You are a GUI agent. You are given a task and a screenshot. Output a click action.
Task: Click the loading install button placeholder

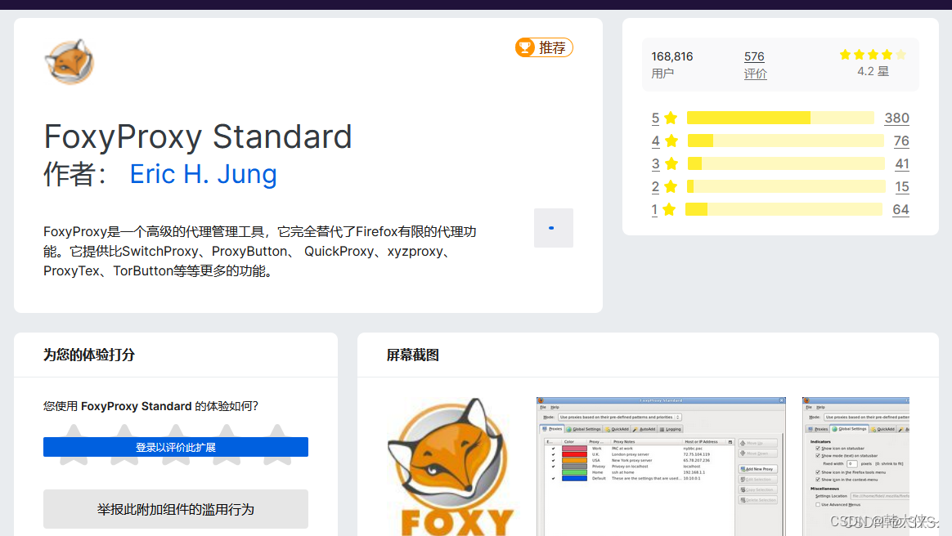click(x=553, y=228)
